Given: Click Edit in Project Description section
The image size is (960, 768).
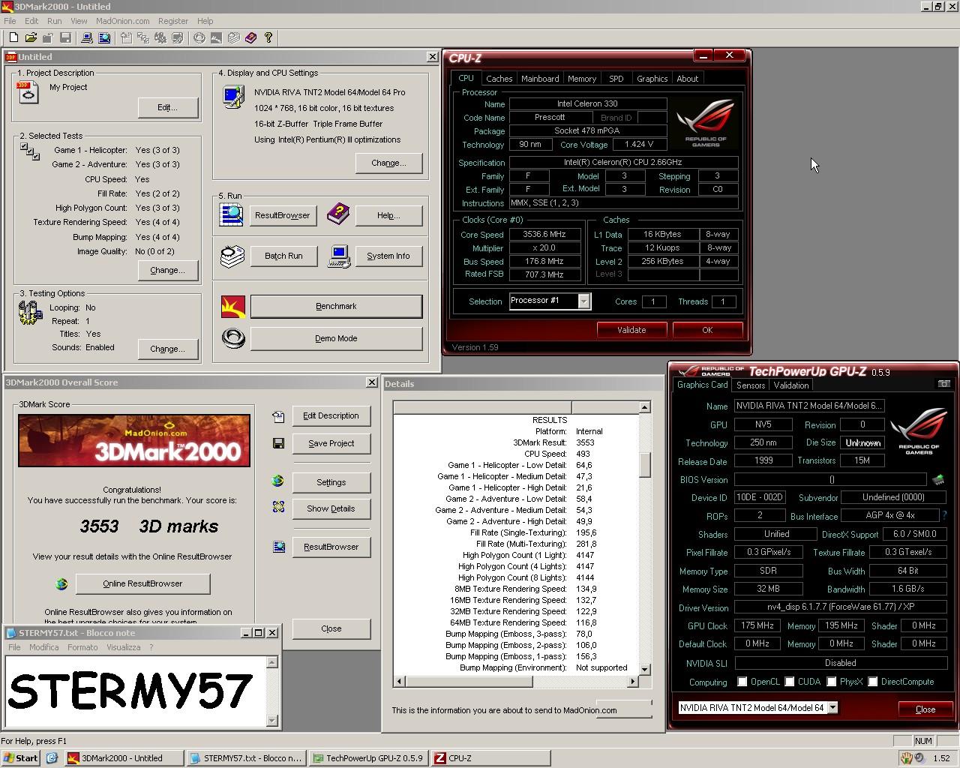Looking at the screenshot, I should [x=167, y=107].
